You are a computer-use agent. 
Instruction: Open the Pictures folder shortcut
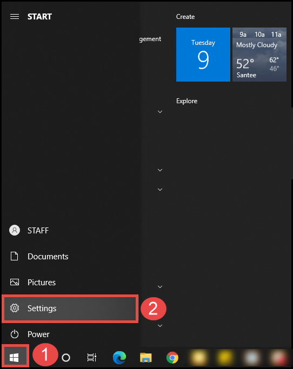(x=70, y=282)
